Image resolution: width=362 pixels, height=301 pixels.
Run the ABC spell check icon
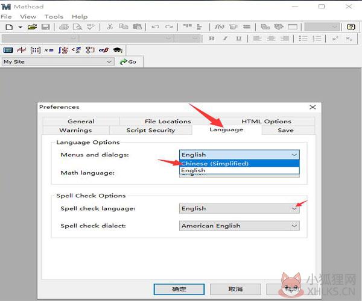[91, 27]
